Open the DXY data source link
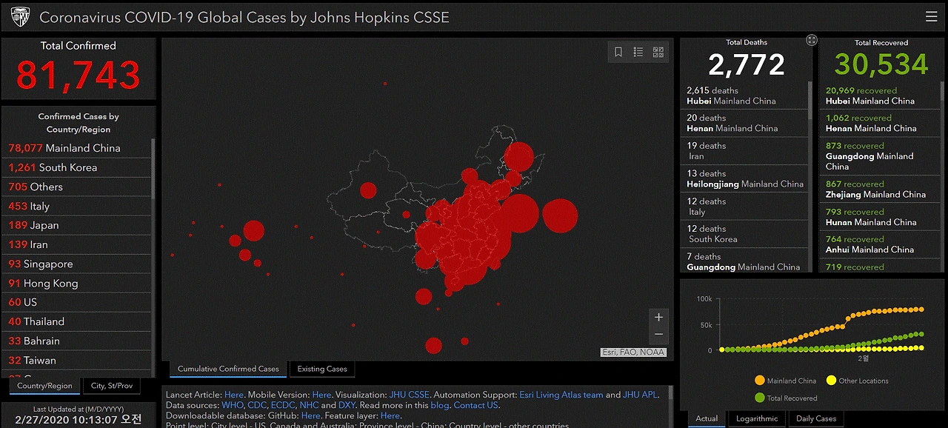 pyautogui.click(x=347, y=406)
